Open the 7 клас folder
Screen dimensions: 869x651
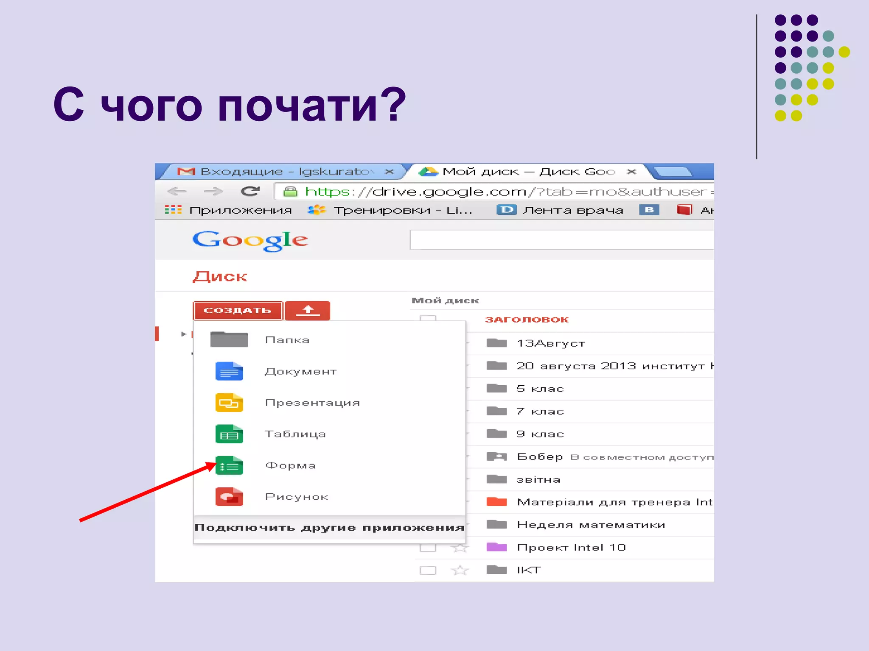pos(540,412)
